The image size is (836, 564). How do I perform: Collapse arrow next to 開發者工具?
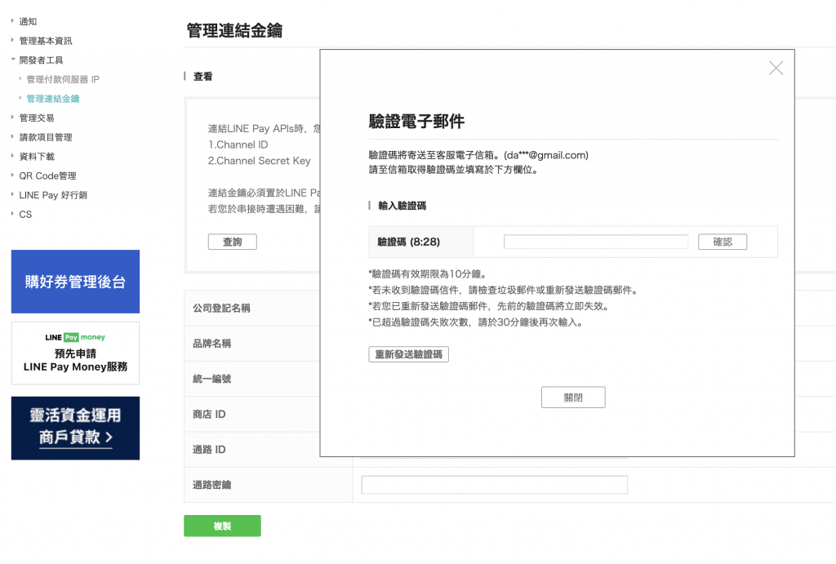[x=13, y=59]
